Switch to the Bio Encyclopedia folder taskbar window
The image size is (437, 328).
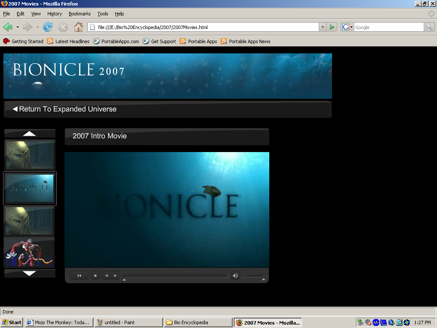click(x=198, y=322)
